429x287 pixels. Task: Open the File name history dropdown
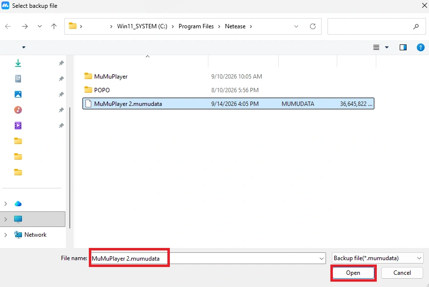click(x=322, y=258)
